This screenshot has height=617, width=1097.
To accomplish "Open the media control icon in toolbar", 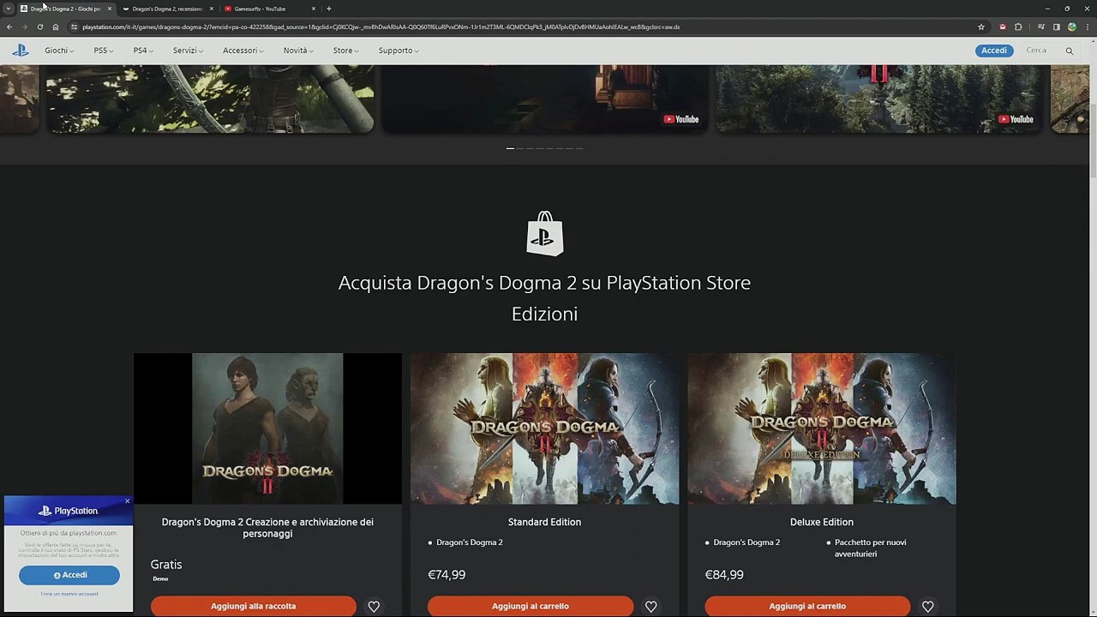I will tap(1041, 27).
